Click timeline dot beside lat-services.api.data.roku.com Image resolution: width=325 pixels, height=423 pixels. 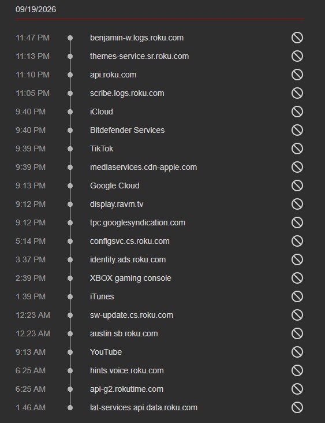pyautogui.click(x=70, y=407)
